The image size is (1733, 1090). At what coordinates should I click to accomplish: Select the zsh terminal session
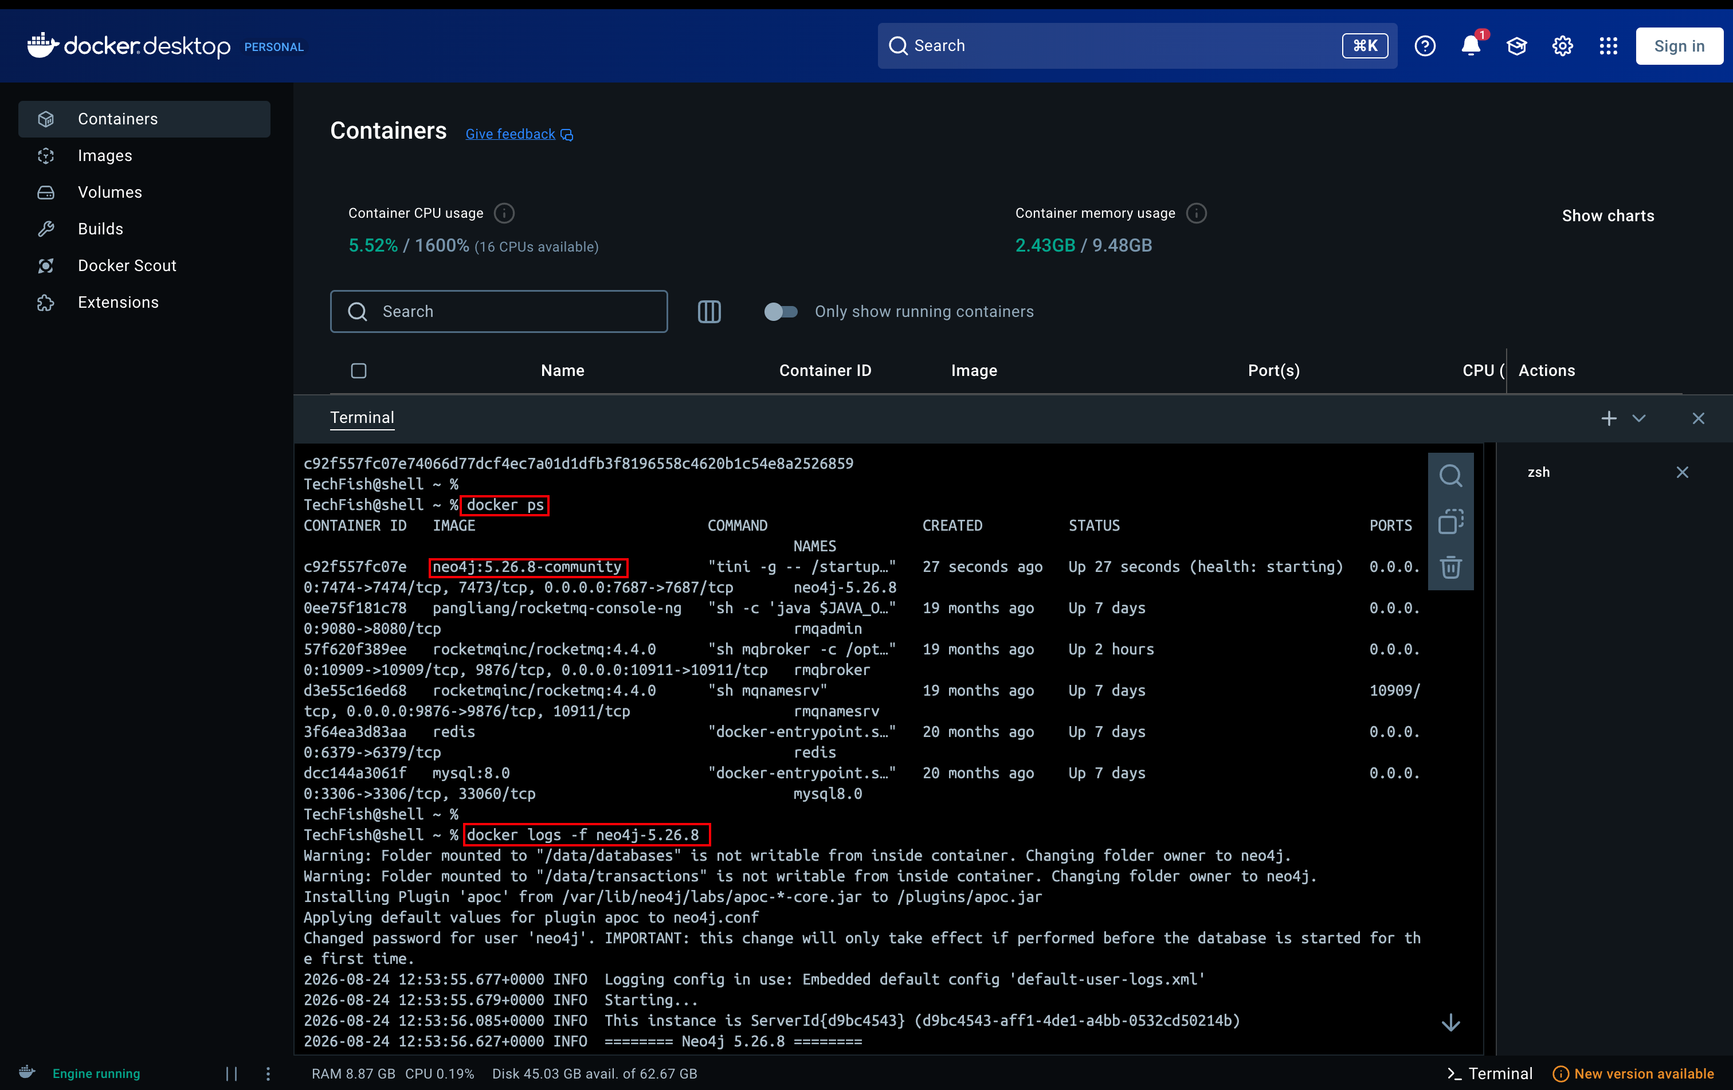(1539, 472)
